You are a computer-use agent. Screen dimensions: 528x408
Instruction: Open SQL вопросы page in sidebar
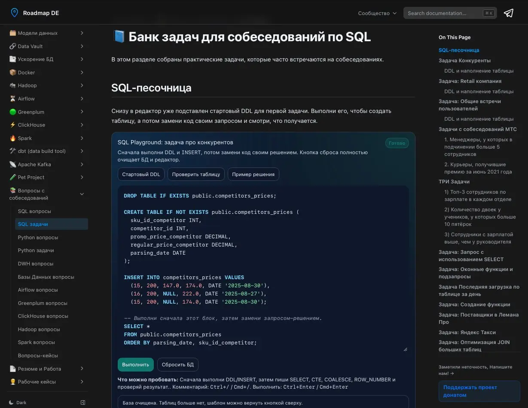52,211
